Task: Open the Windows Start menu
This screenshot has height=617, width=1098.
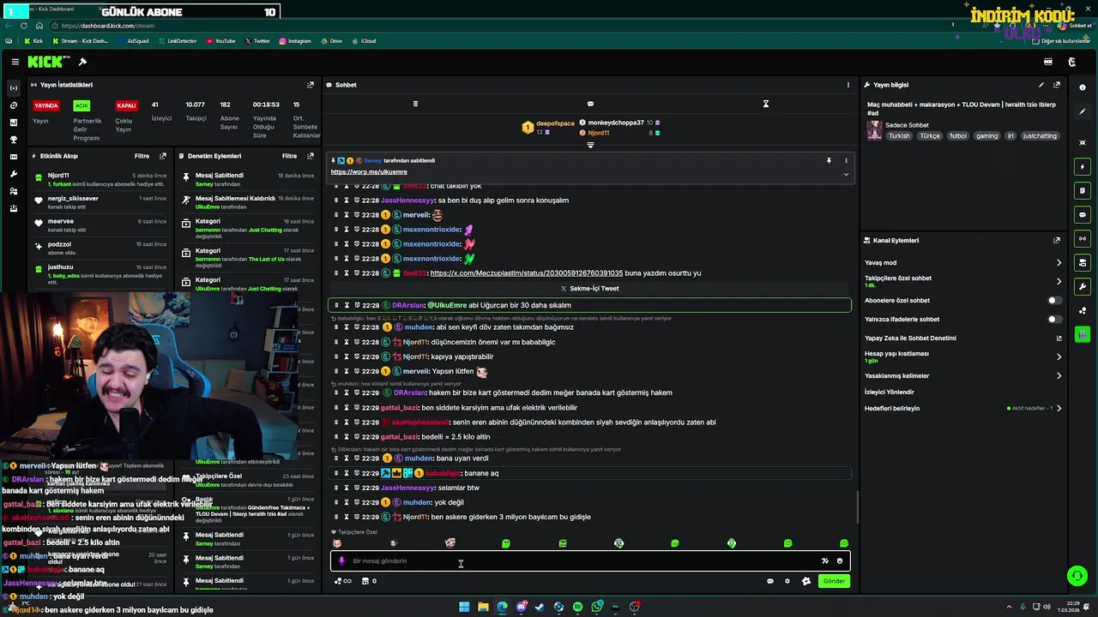Action: click(464, 607)
